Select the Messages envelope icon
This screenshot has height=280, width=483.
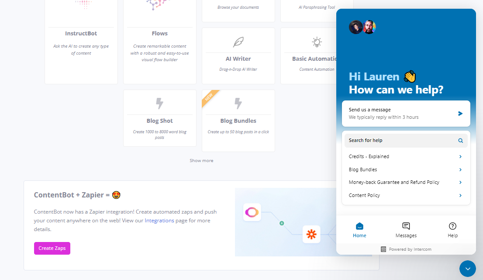[x=406, y=225]
